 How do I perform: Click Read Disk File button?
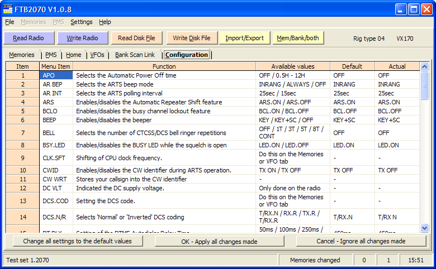pos(136,38)
